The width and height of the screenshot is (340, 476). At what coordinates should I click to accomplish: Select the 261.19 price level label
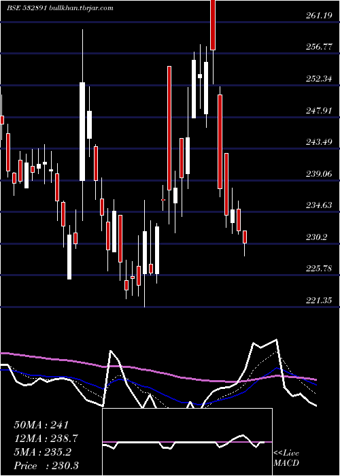click(x=319, y=16)
